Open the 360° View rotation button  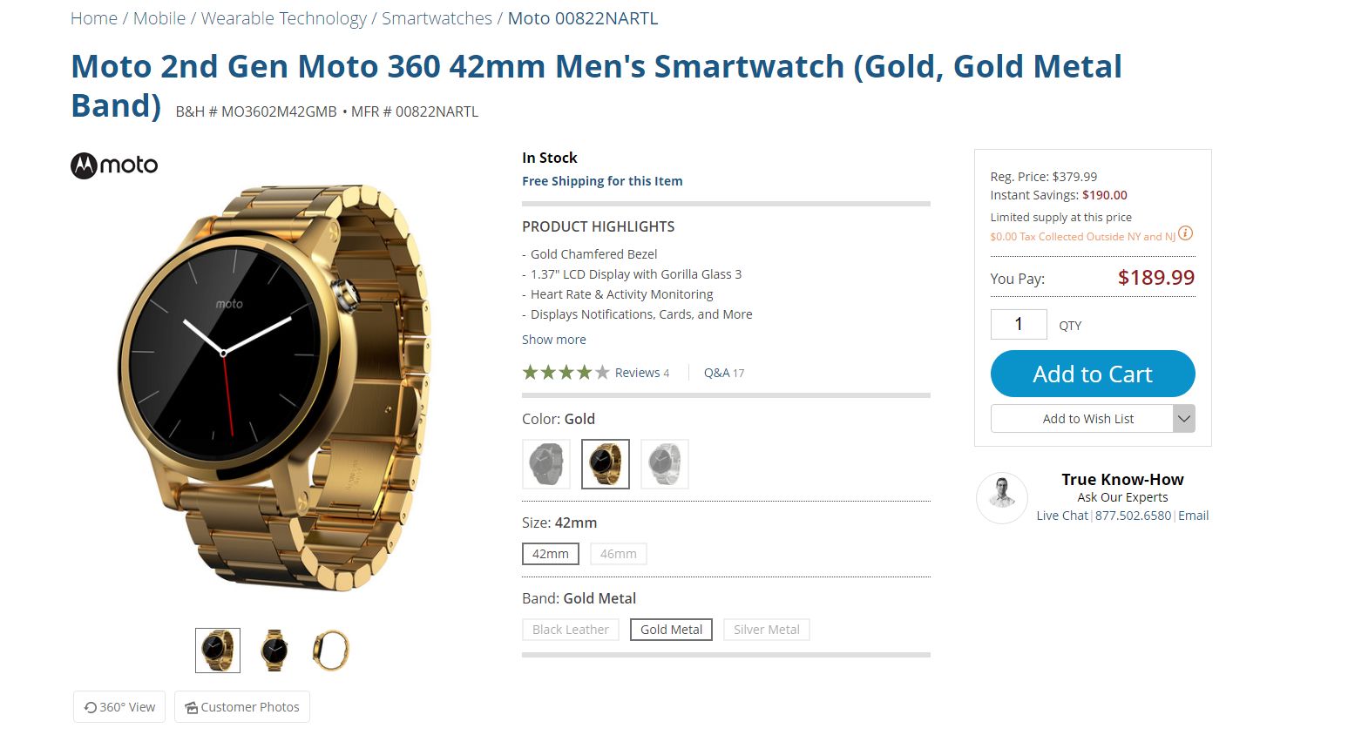click(x=120, y=707)
